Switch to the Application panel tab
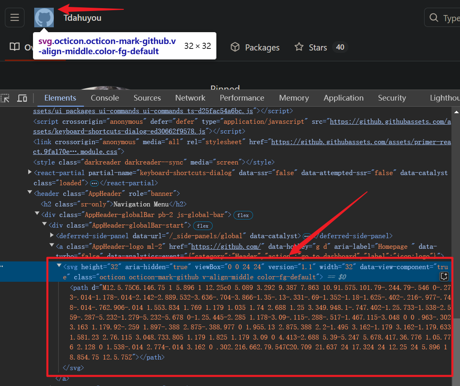This screenshot has height=386, width=460. pyautogui.click(x=343, y=98)
